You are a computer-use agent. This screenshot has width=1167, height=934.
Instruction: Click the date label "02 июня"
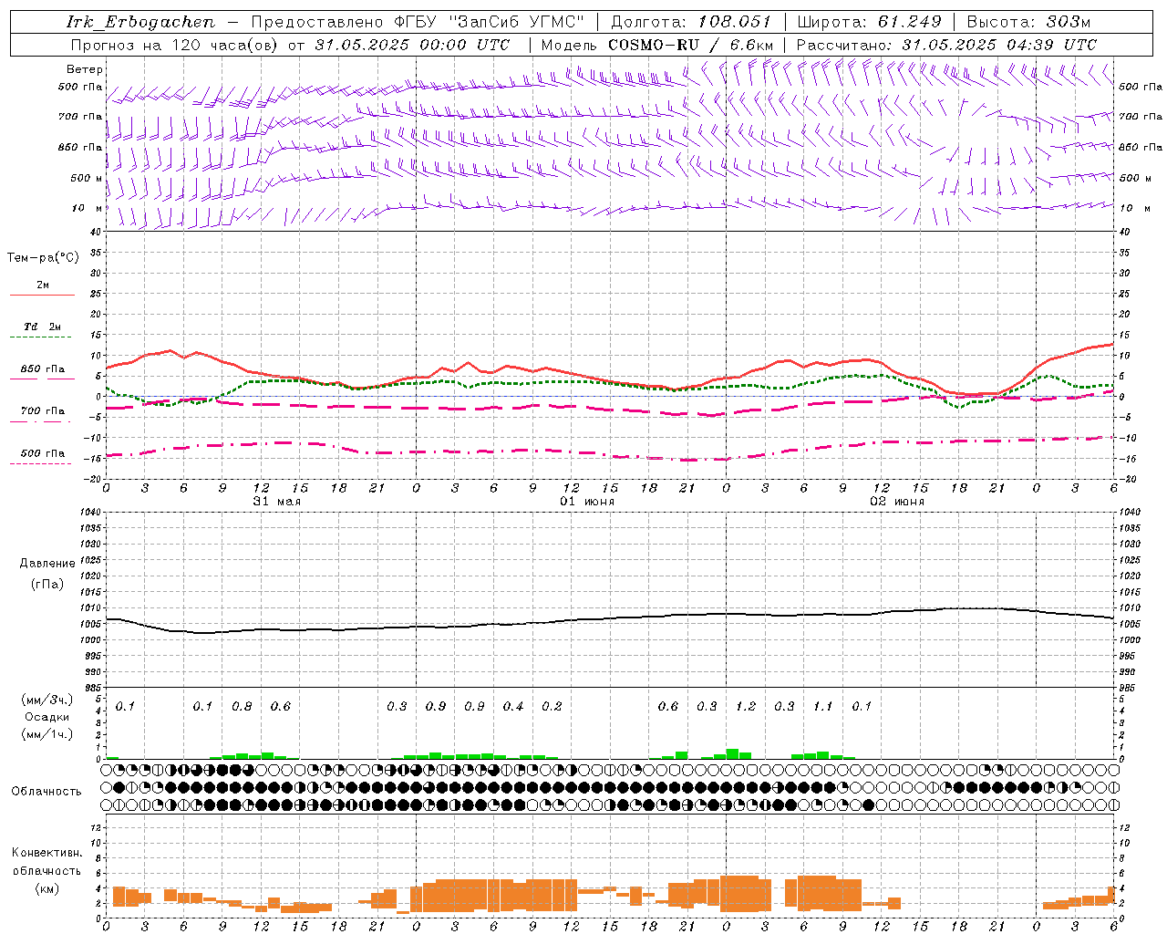pos(896,502)
